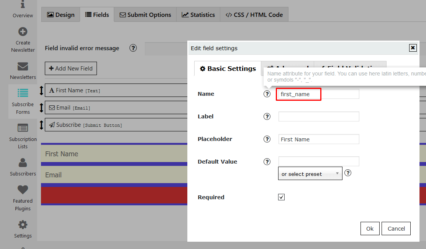This screenshot has width=426, height=249.
Task: Confirm with the Ok button
Action: click(x=370, y=229)
